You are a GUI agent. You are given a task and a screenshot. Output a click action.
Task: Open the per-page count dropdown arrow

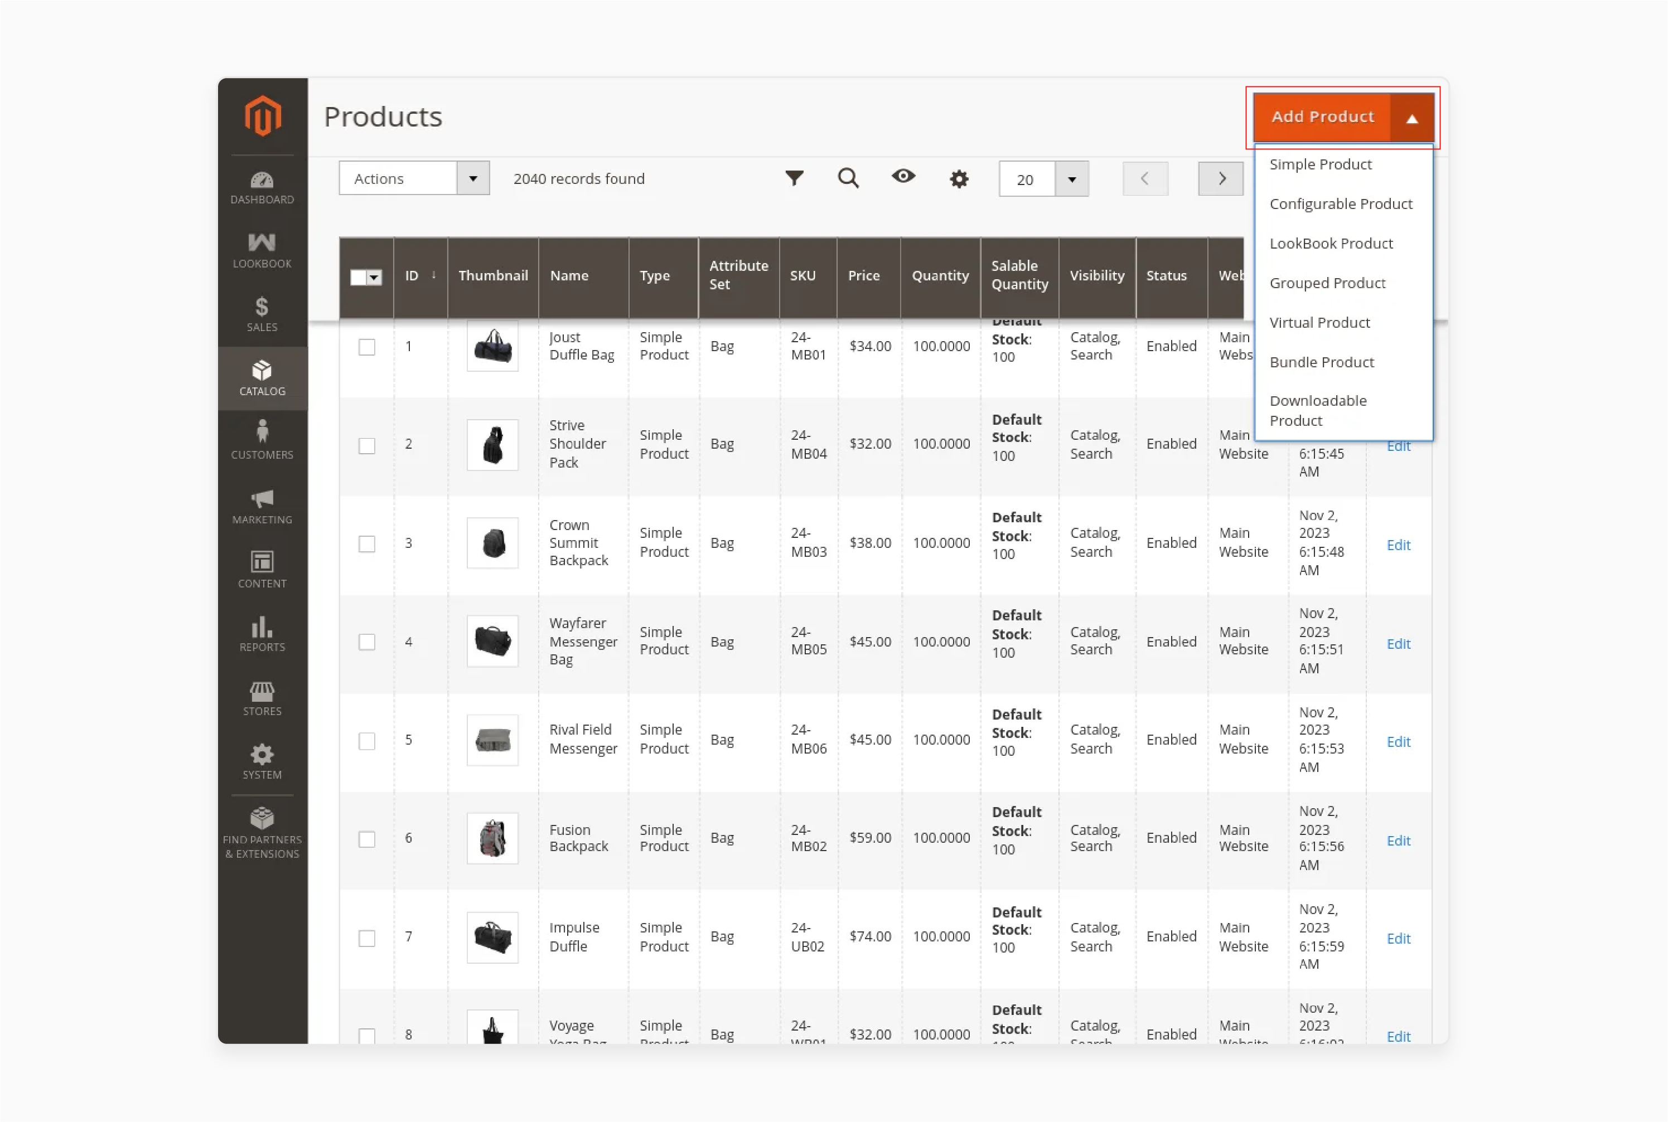[1072, 179]
